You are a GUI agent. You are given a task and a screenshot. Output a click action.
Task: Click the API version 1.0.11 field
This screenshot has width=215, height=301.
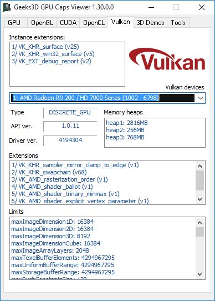point(70,126)
